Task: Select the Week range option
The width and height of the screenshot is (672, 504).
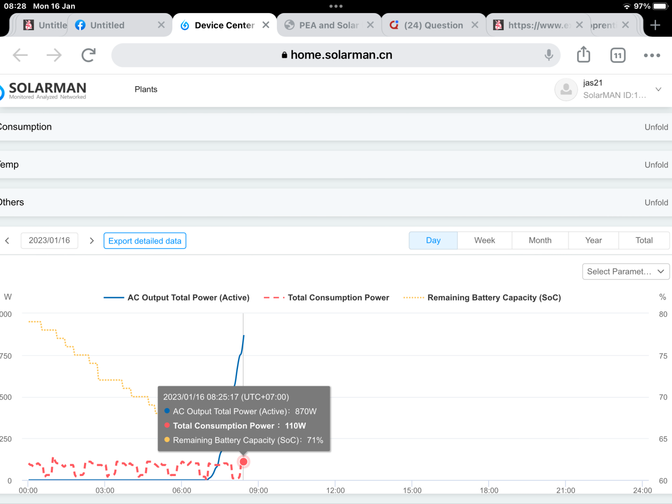Action: coord(485,241)
